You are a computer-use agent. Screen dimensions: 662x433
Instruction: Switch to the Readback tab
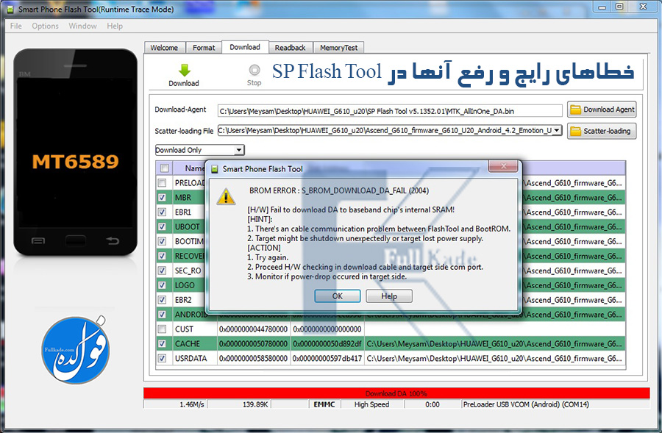click(x=291, y=46)
